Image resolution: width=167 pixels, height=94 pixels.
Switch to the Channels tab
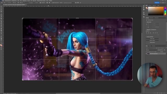150,46
